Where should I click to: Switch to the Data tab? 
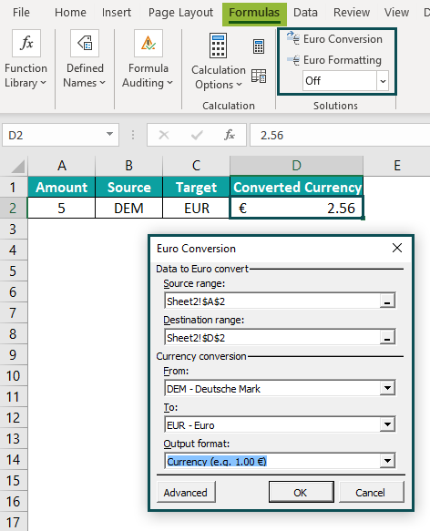click(x=305, y=13)
